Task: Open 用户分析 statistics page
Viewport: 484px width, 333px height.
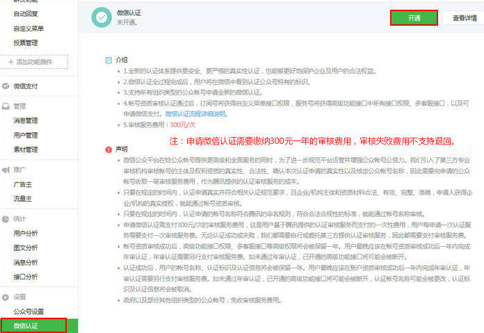Action: click(26, 234)
